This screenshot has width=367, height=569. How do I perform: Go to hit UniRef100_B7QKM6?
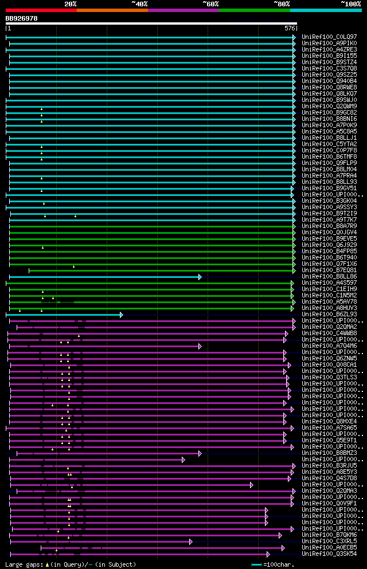329,535
